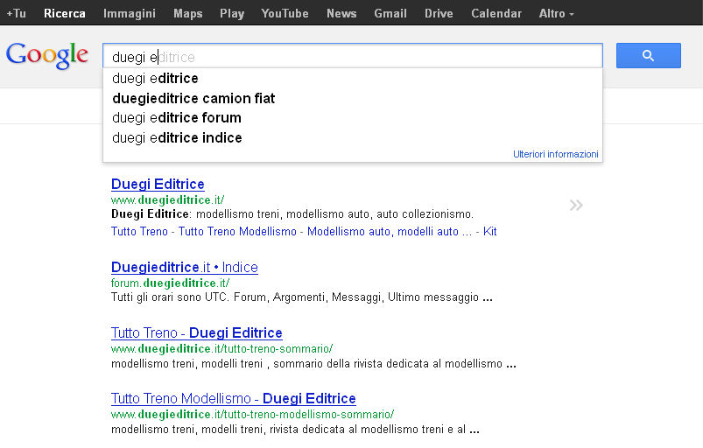Viewport: 703px width, 448px height.
Task: Pick the 'duegi editrice forum' suggestion
Action: [x=177, y=118]
